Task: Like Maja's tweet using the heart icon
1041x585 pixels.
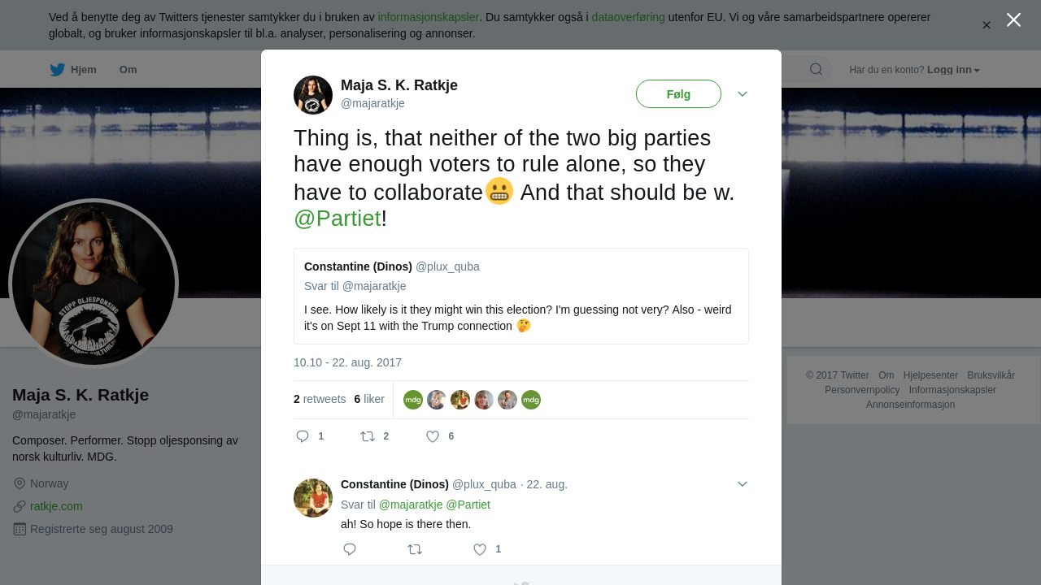Action: tap(433, 436)
